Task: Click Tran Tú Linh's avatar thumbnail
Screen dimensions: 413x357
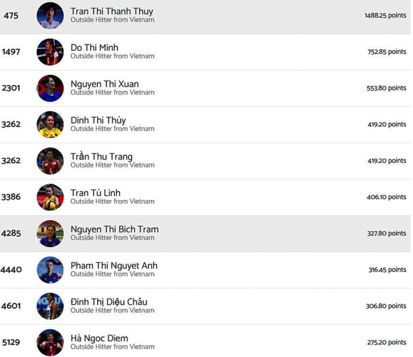Action: tap(50, 197)
